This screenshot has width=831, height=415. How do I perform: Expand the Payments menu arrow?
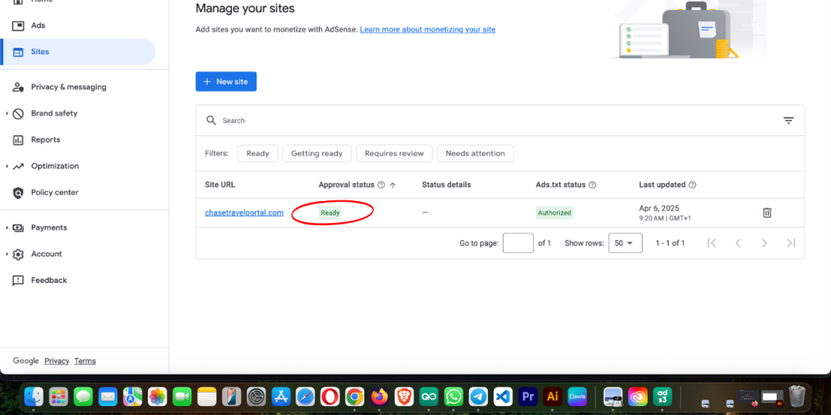point(6,228)
